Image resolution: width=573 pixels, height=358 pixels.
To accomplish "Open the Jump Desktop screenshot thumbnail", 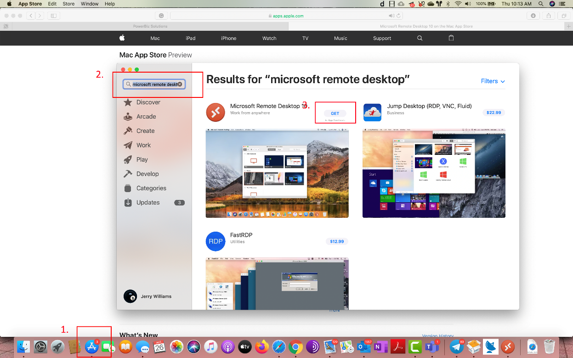I will (434, 173).
